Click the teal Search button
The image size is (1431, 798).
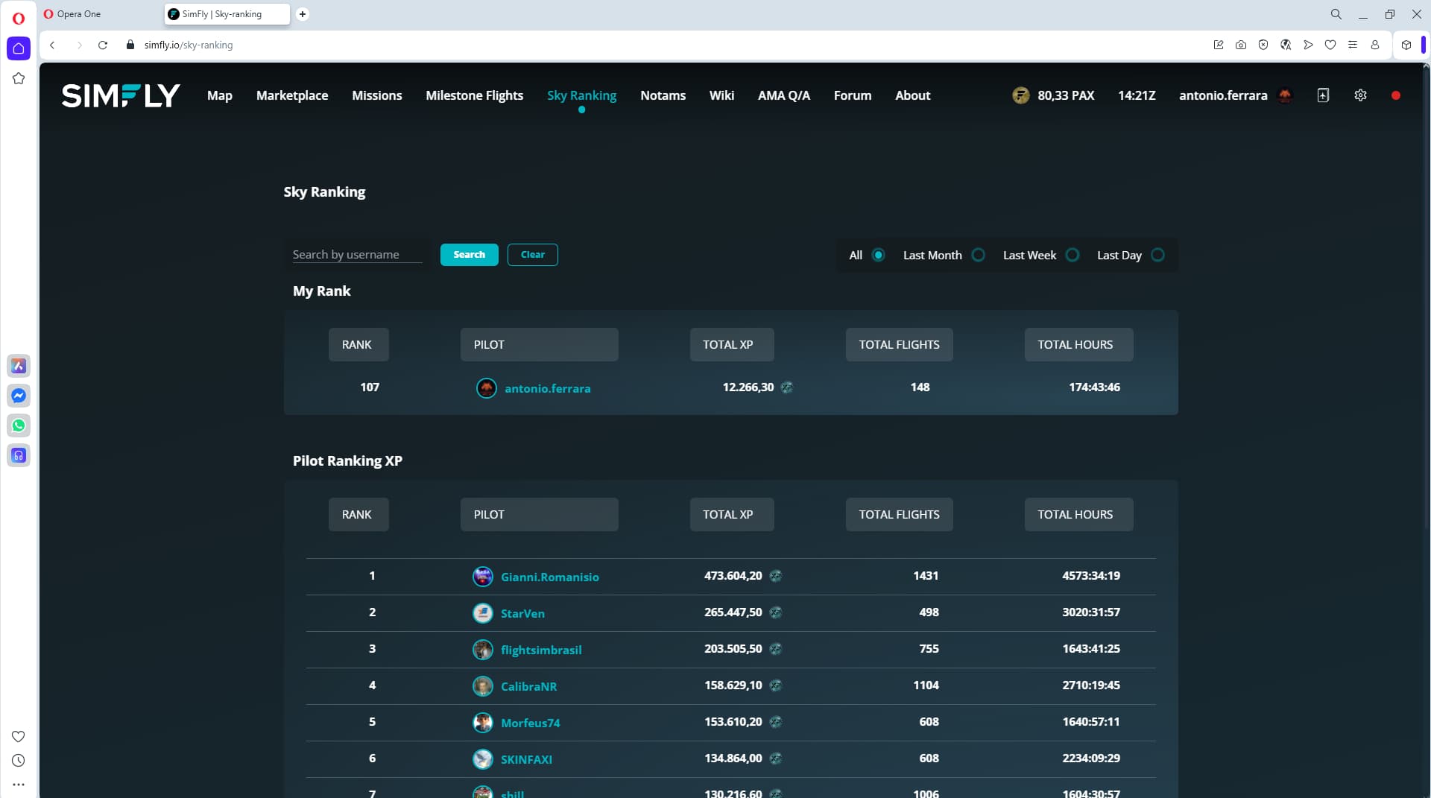point(469,255)
